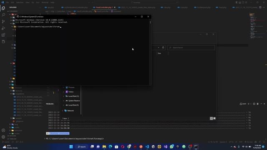
Task: Open File Explorer from the taskbar
Action: pyautogui.click(x=104, y=147)
